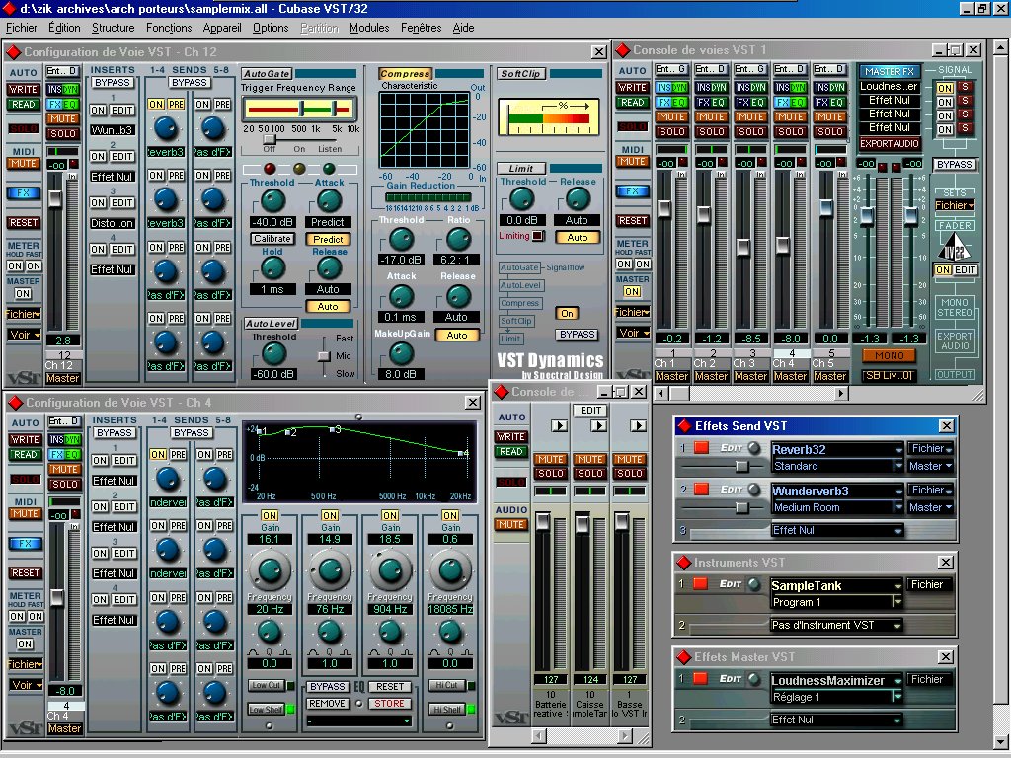
Task: Click INS/DYN button of Ch 1 in mixer console
Action: click(671, 88)
